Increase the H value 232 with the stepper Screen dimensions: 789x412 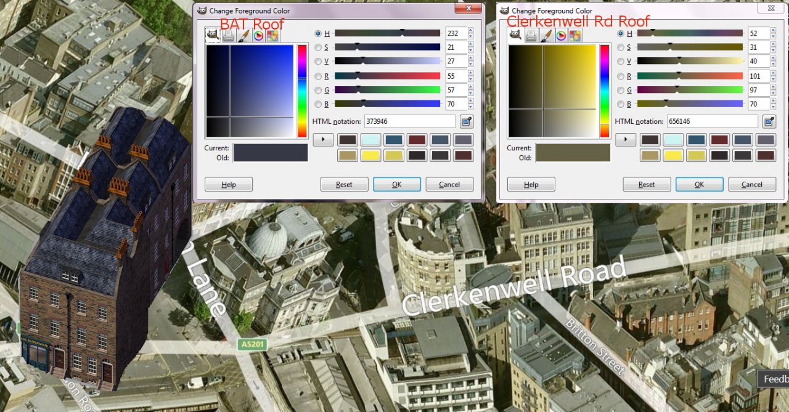(471, 30)
